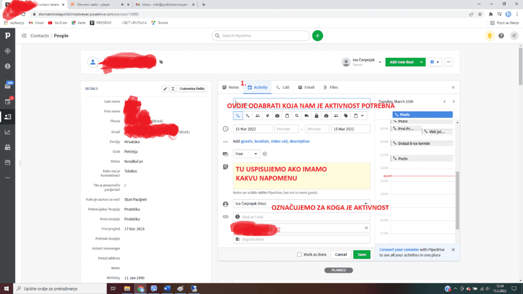Click the label tag beside contact name

161,62
